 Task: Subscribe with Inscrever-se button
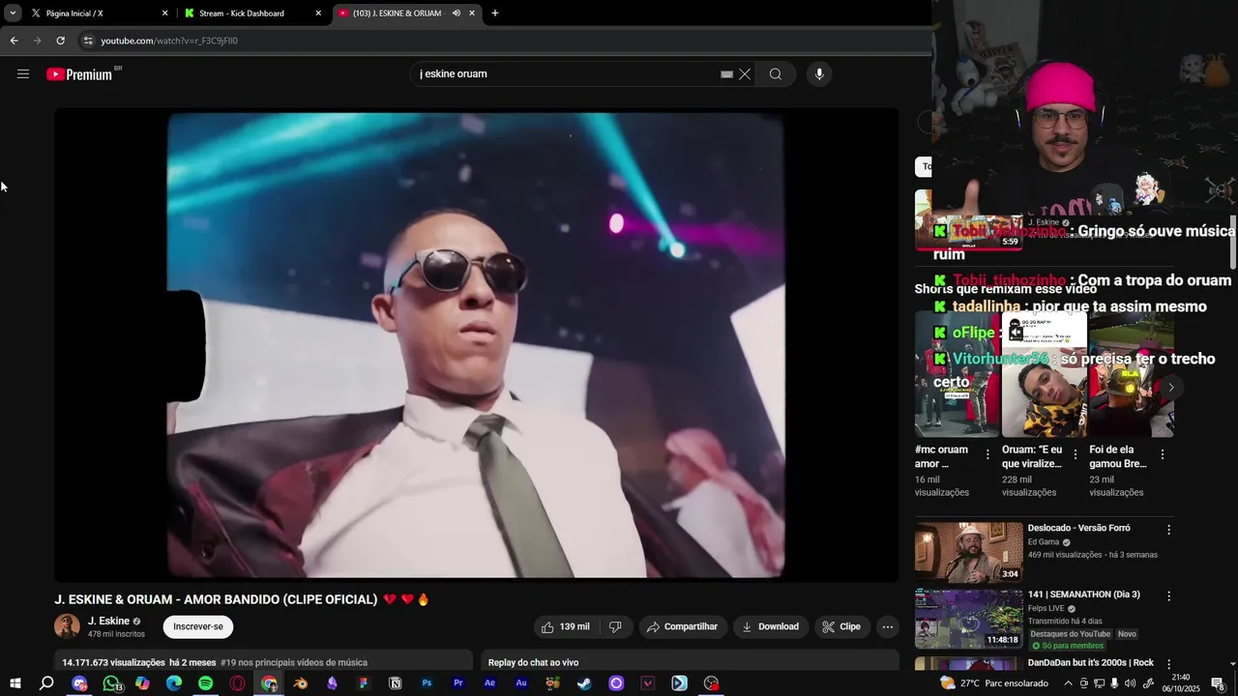(198, 626)
